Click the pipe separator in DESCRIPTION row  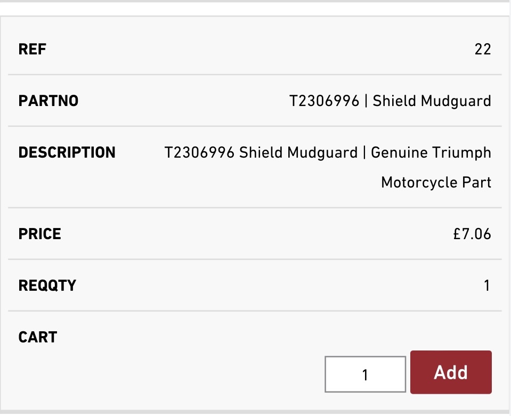coord(364,152)
